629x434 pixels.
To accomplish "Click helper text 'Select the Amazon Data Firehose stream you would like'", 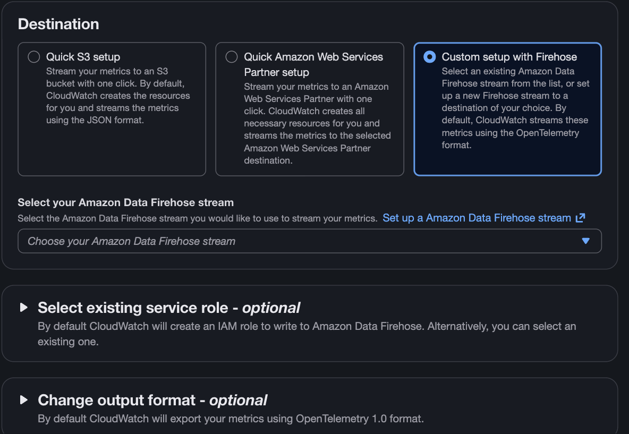I will pos(198,219).
